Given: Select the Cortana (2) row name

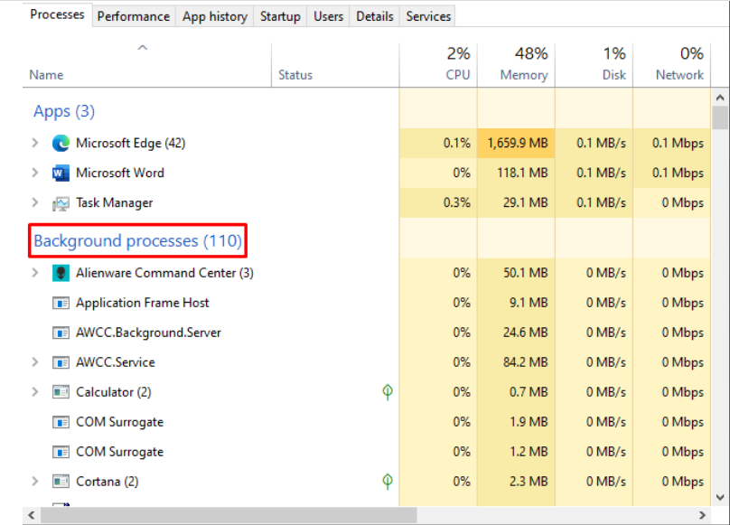Looking at the screenshot, I should click(x=108, y=482).
